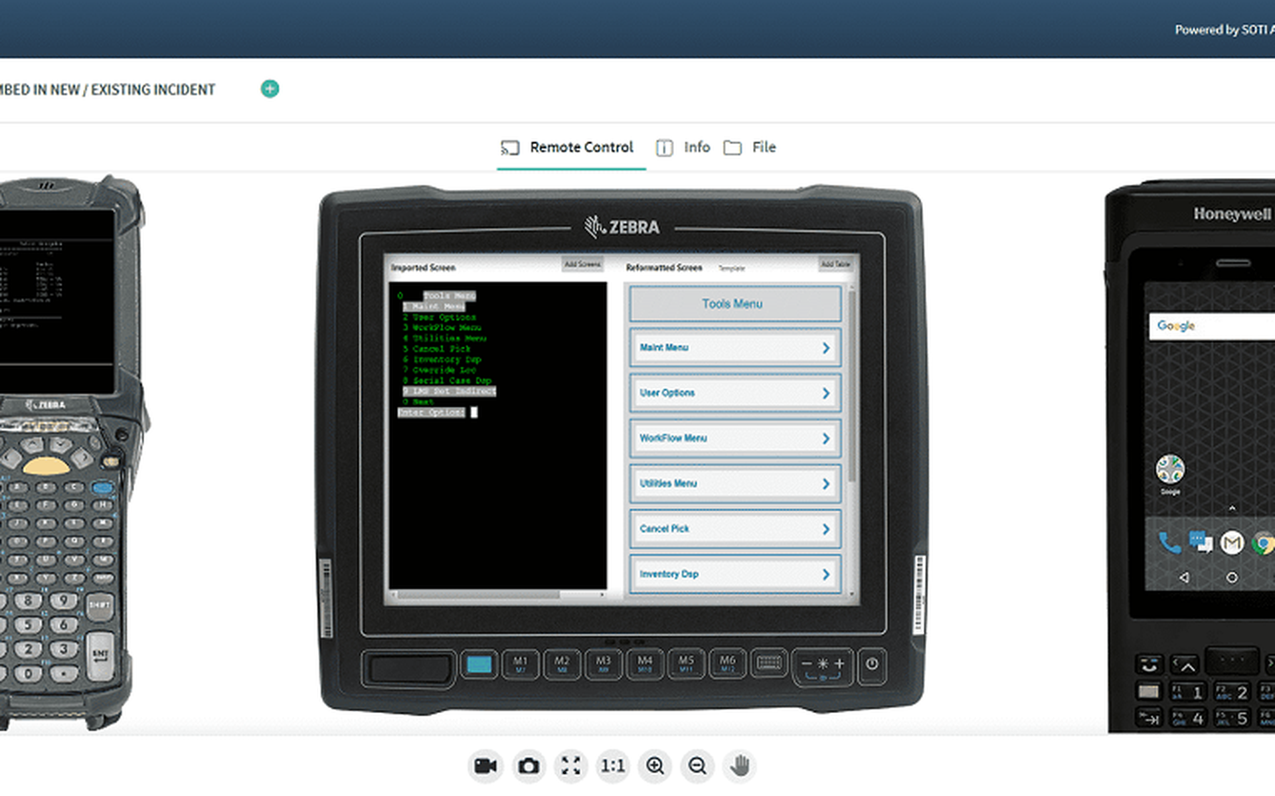Set view to 1:1 scale

coord(613,766)
